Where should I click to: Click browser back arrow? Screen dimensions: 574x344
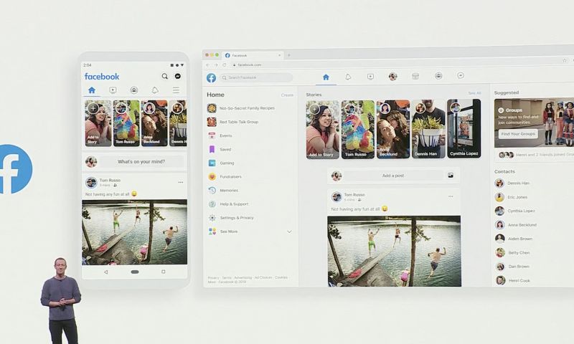click(208, 64)
